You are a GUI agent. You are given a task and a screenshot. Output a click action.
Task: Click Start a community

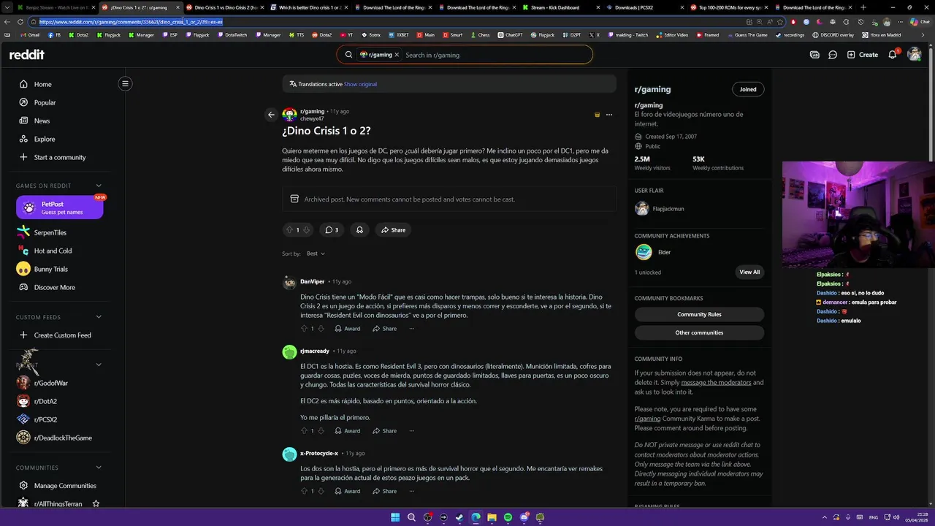click(60, 157)
